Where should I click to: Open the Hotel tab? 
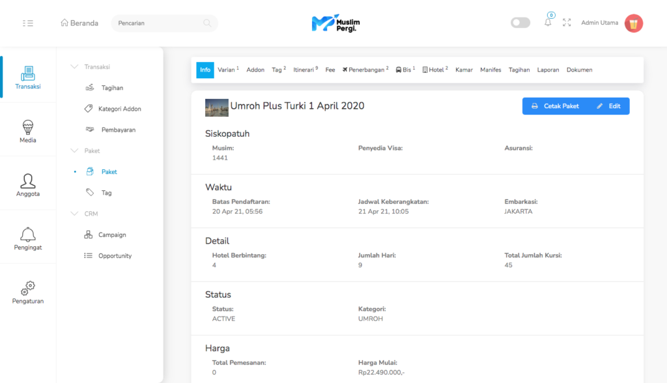tap(434, 70)
